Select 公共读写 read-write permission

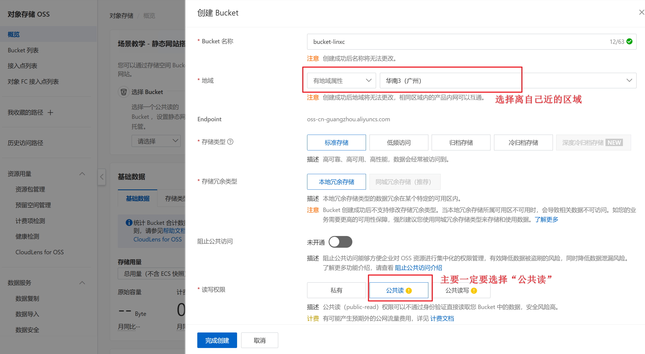coord(461,290)
